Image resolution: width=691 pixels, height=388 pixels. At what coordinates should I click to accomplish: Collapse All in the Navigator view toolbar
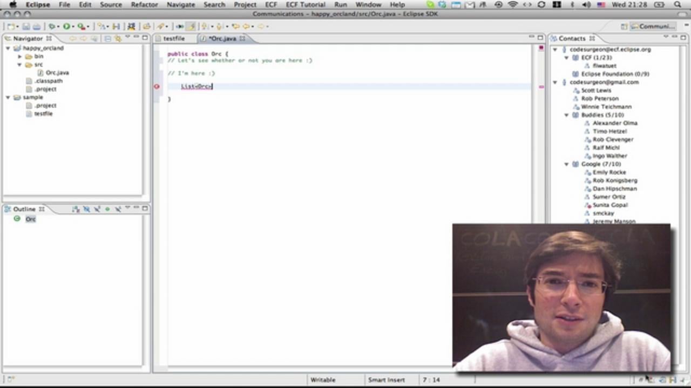108,38
